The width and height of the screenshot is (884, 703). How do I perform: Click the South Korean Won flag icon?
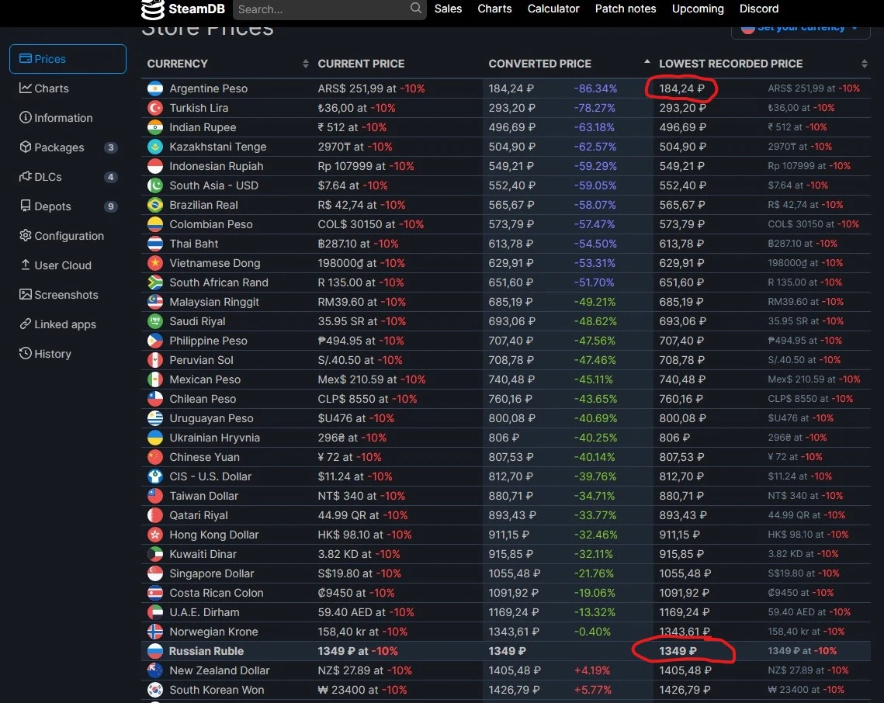pos(155,690)
